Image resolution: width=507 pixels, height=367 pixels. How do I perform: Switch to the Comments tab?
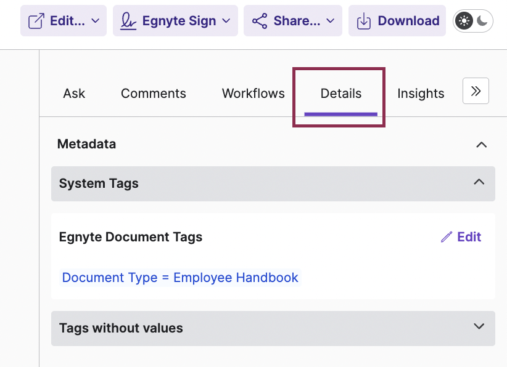pos(154,93)
